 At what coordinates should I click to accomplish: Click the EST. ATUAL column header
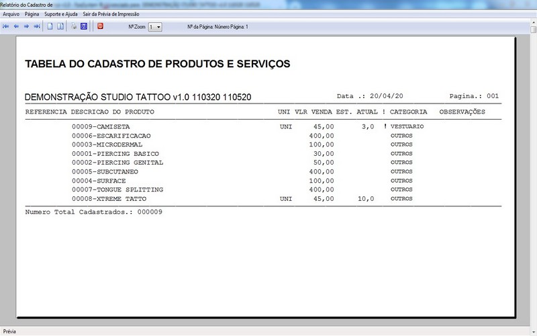tap(356, 112)
